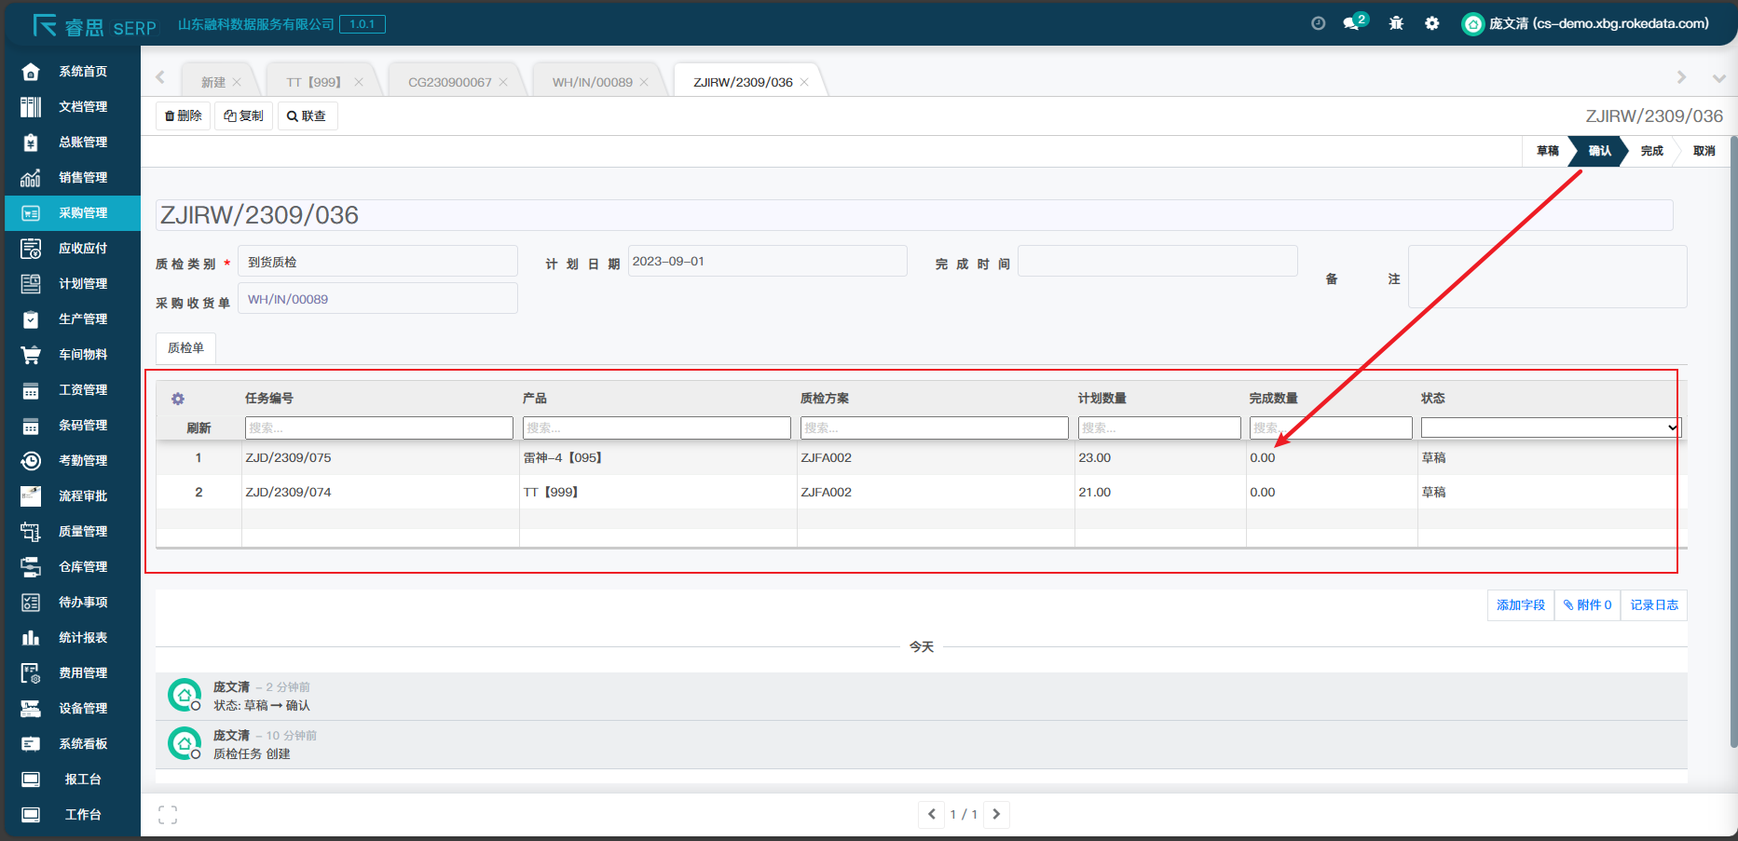This screenshot has width=1738, height=841.
Task: Open the chat messages notification icon
Action: (1352, 23)
